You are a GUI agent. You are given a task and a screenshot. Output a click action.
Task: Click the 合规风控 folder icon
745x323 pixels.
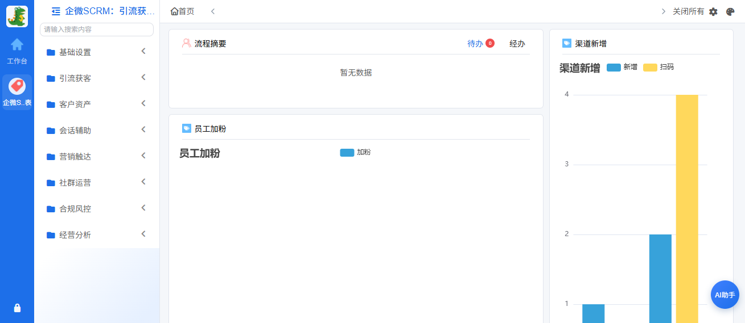click(x=51, y=209)
